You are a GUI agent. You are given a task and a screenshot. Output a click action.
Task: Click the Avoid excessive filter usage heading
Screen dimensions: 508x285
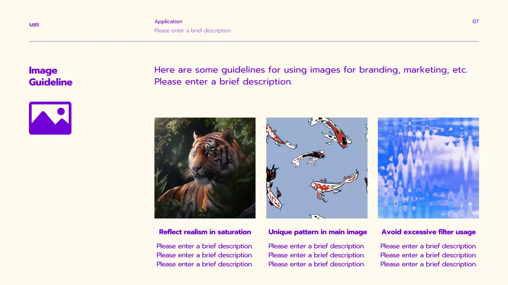428,232
